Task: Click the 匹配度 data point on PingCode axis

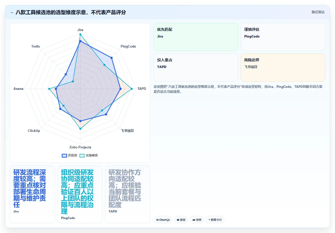Action: click(x=112, y=58)
